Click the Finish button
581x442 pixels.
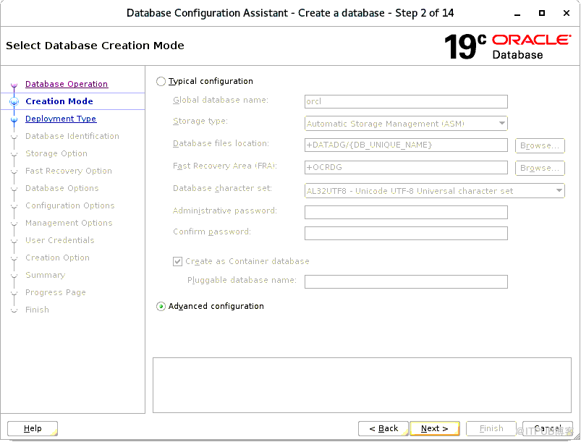tap(491, 429)
